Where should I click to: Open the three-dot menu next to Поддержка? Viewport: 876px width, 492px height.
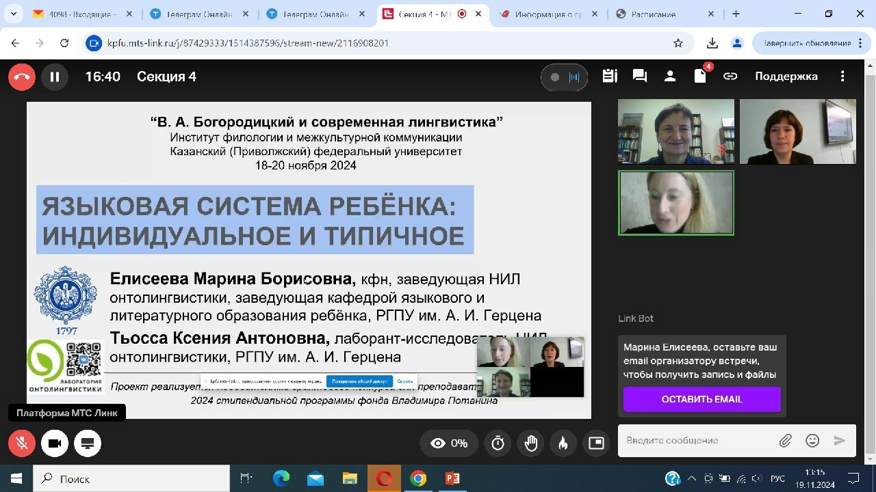pyautogui.click(x=842, y=77)
